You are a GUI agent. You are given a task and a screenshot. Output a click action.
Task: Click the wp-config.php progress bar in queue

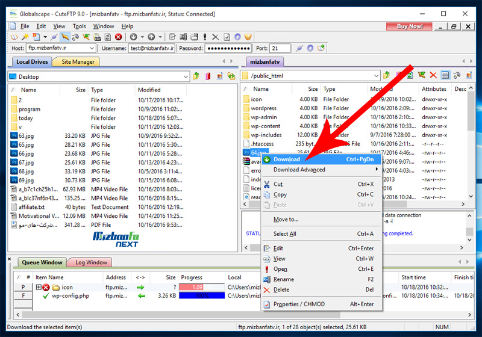coord(201,296)
